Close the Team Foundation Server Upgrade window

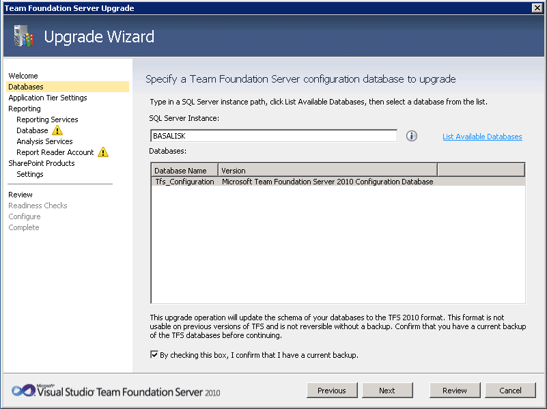pyautogui.click(x=537, y=8)
